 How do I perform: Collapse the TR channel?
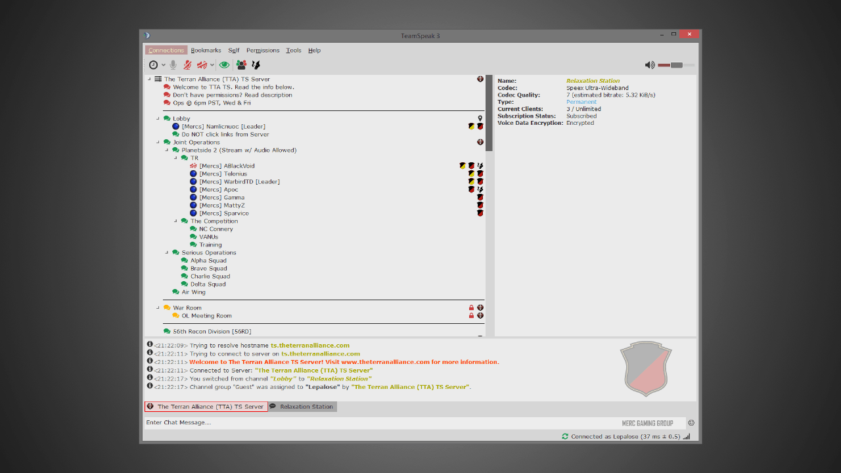click(175, 158)
